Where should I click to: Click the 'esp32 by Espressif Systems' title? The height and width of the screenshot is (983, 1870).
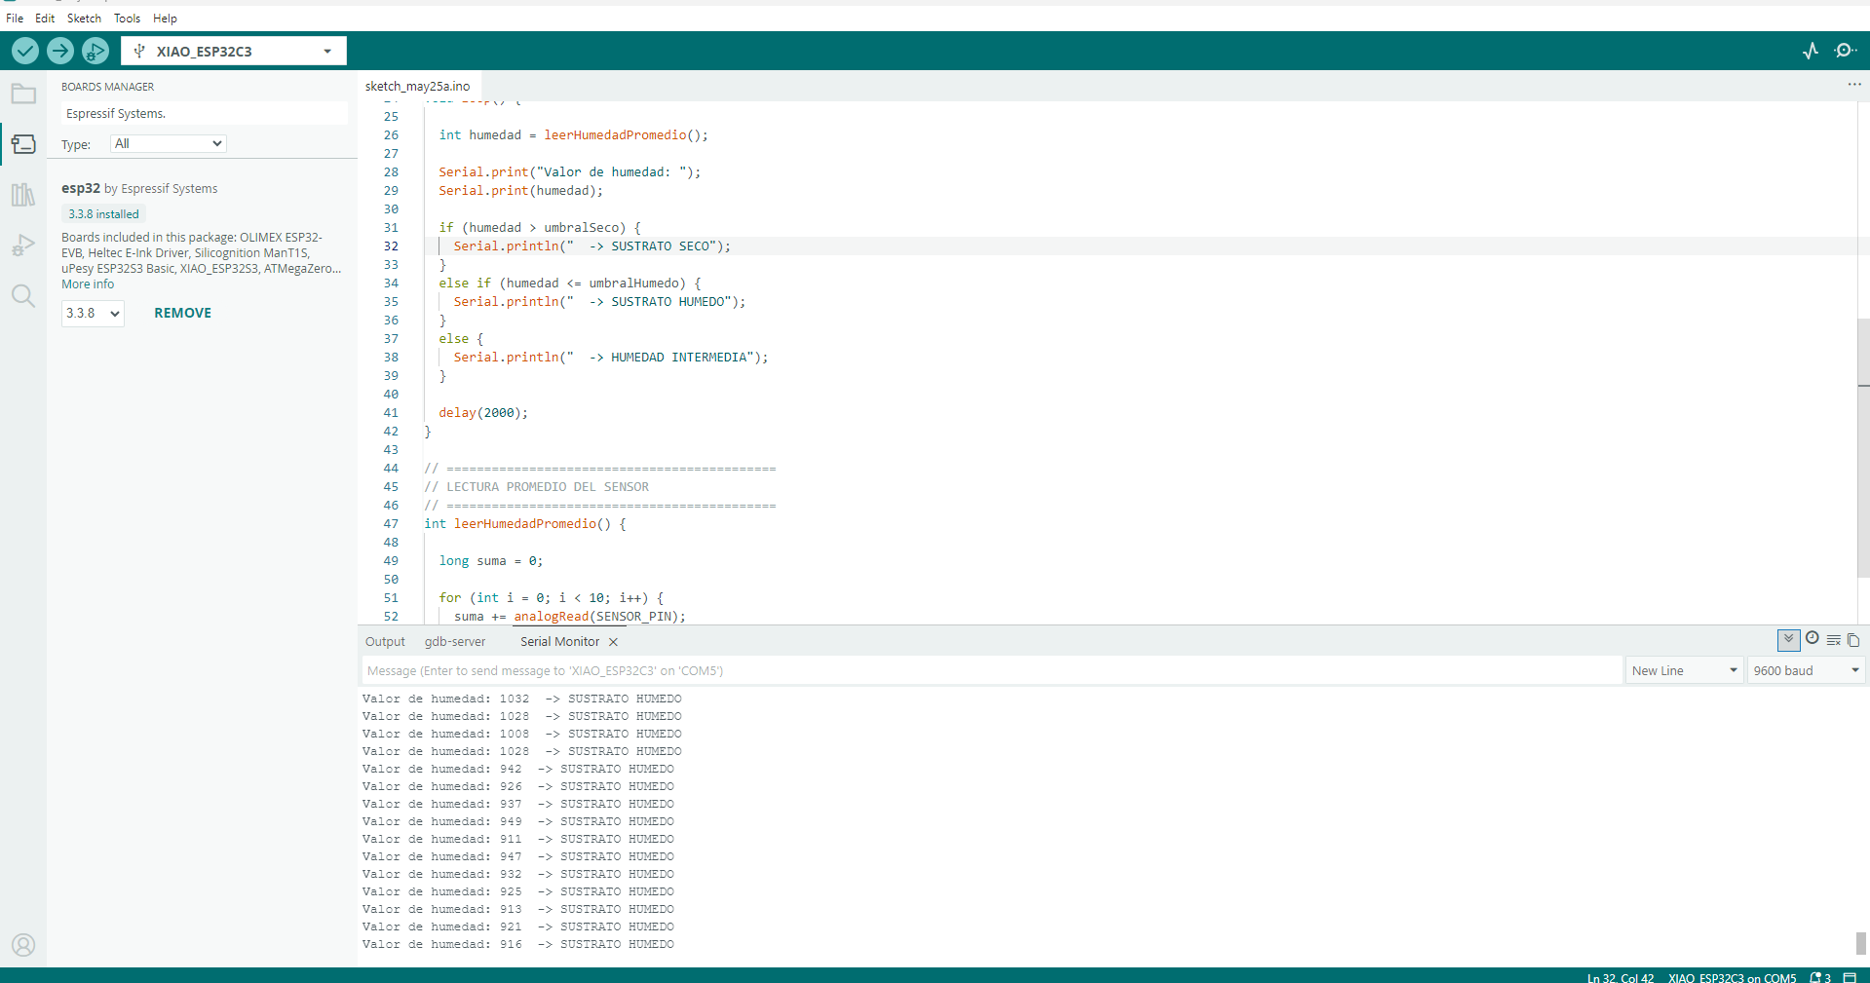pos(139,188)
